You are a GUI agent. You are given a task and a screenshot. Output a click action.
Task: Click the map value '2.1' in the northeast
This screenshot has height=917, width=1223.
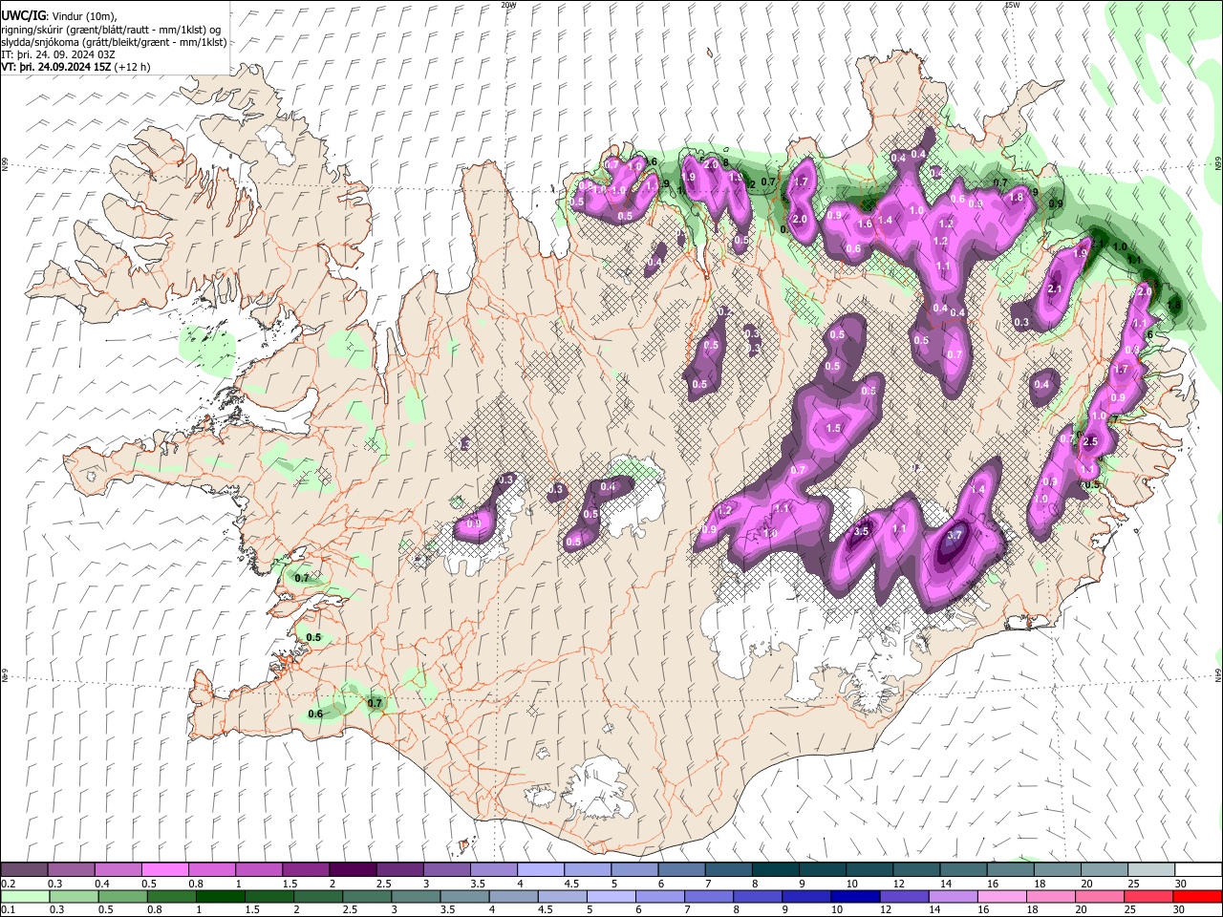(x=1055, y=288)
